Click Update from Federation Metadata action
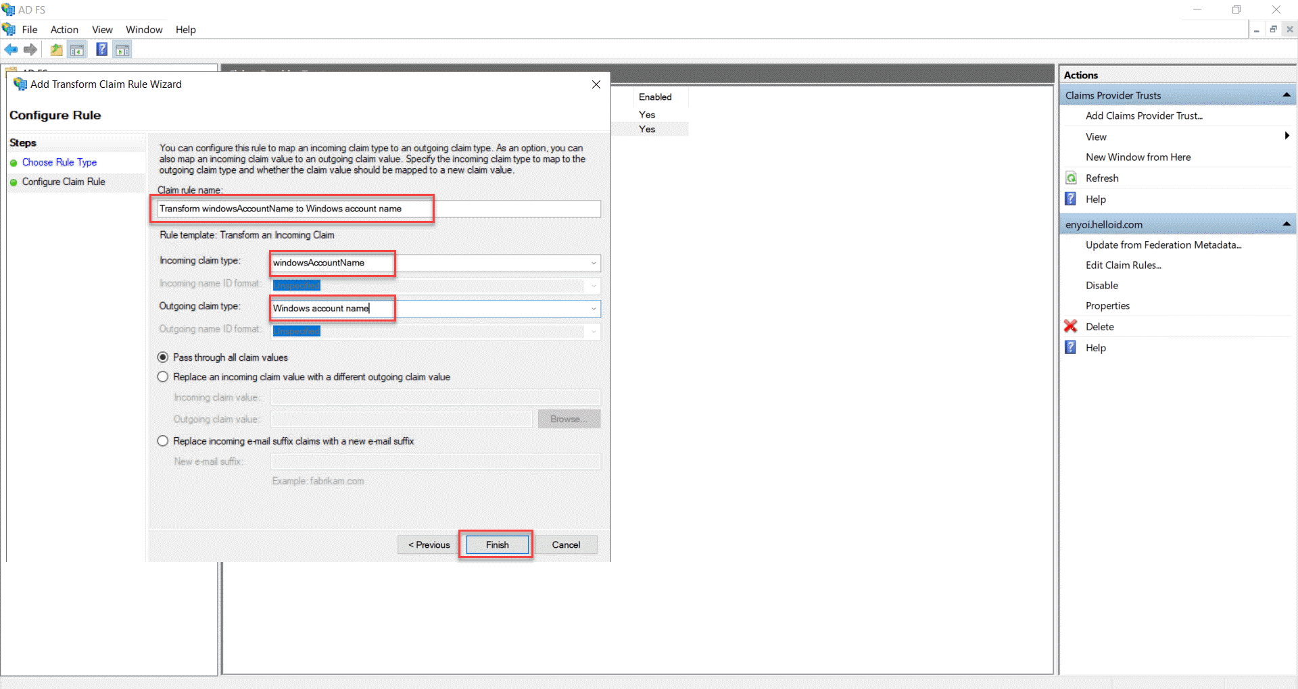 (1163, 245)
